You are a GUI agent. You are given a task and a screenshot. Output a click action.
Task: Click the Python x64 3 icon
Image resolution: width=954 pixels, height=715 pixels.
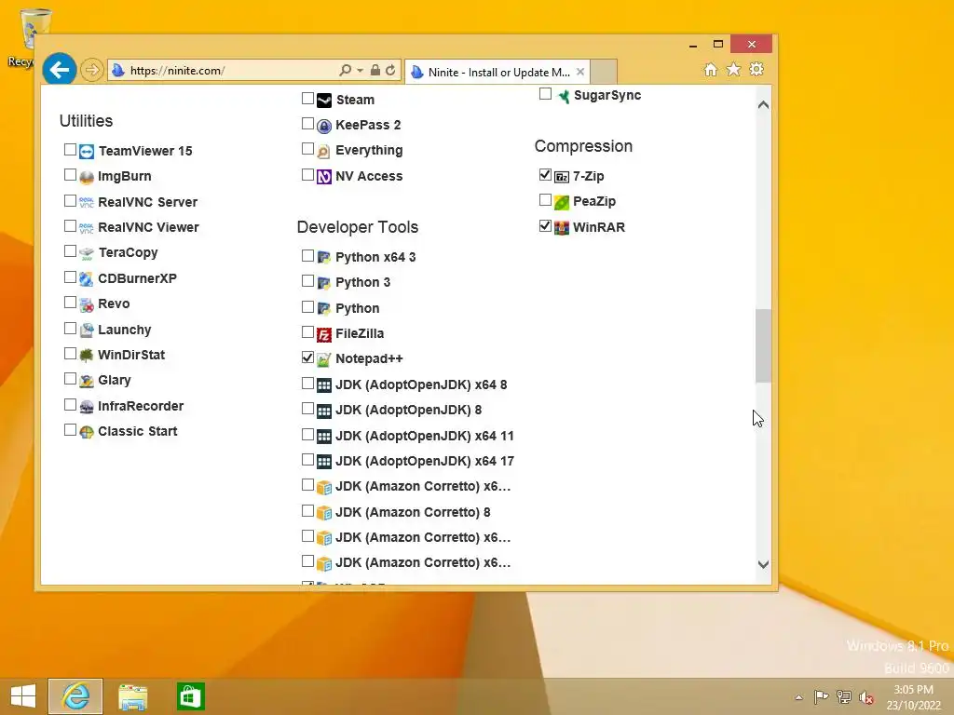coord(324,258)
